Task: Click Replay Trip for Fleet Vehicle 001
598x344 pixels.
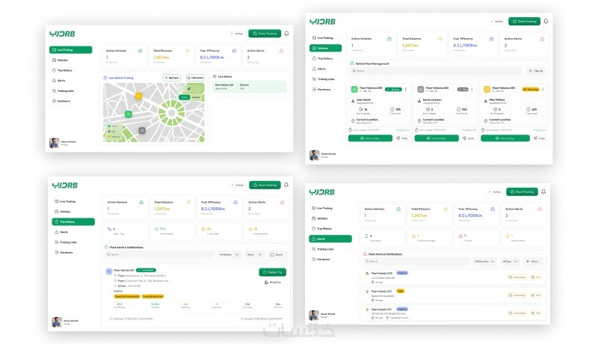Action: tap(272, 272)
